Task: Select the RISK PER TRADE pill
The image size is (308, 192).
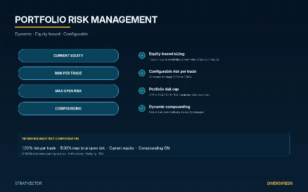Action: pos(68,73)
